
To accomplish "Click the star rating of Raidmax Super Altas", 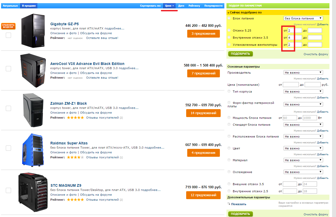I will (x=75, y=157).
